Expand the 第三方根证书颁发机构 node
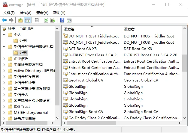The width and height of the screenshot is (188, 133). (4, 89)
